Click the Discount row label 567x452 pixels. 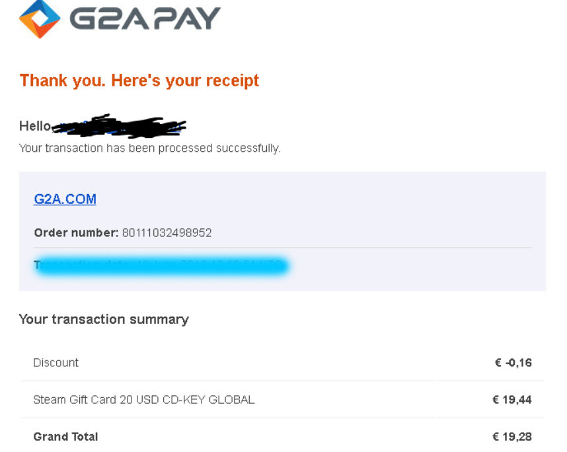coord(56,363)
